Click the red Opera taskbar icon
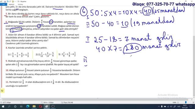Image resolution: width=195 pixels, height=109 pixels. [41, 106]
